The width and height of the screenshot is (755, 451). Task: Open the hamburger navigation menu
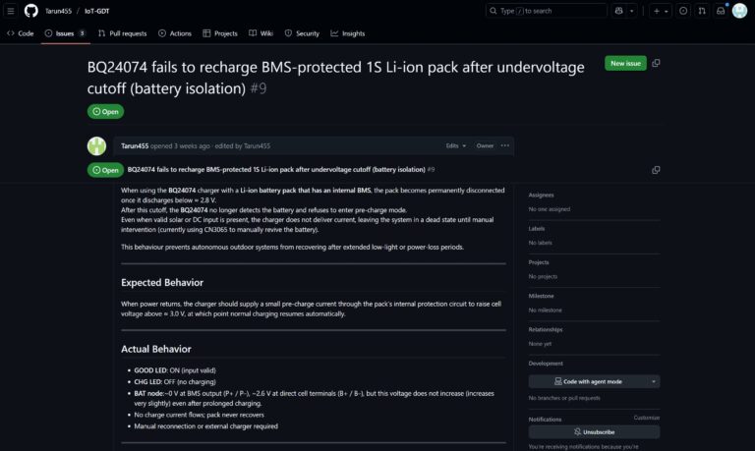click(11, 11)
